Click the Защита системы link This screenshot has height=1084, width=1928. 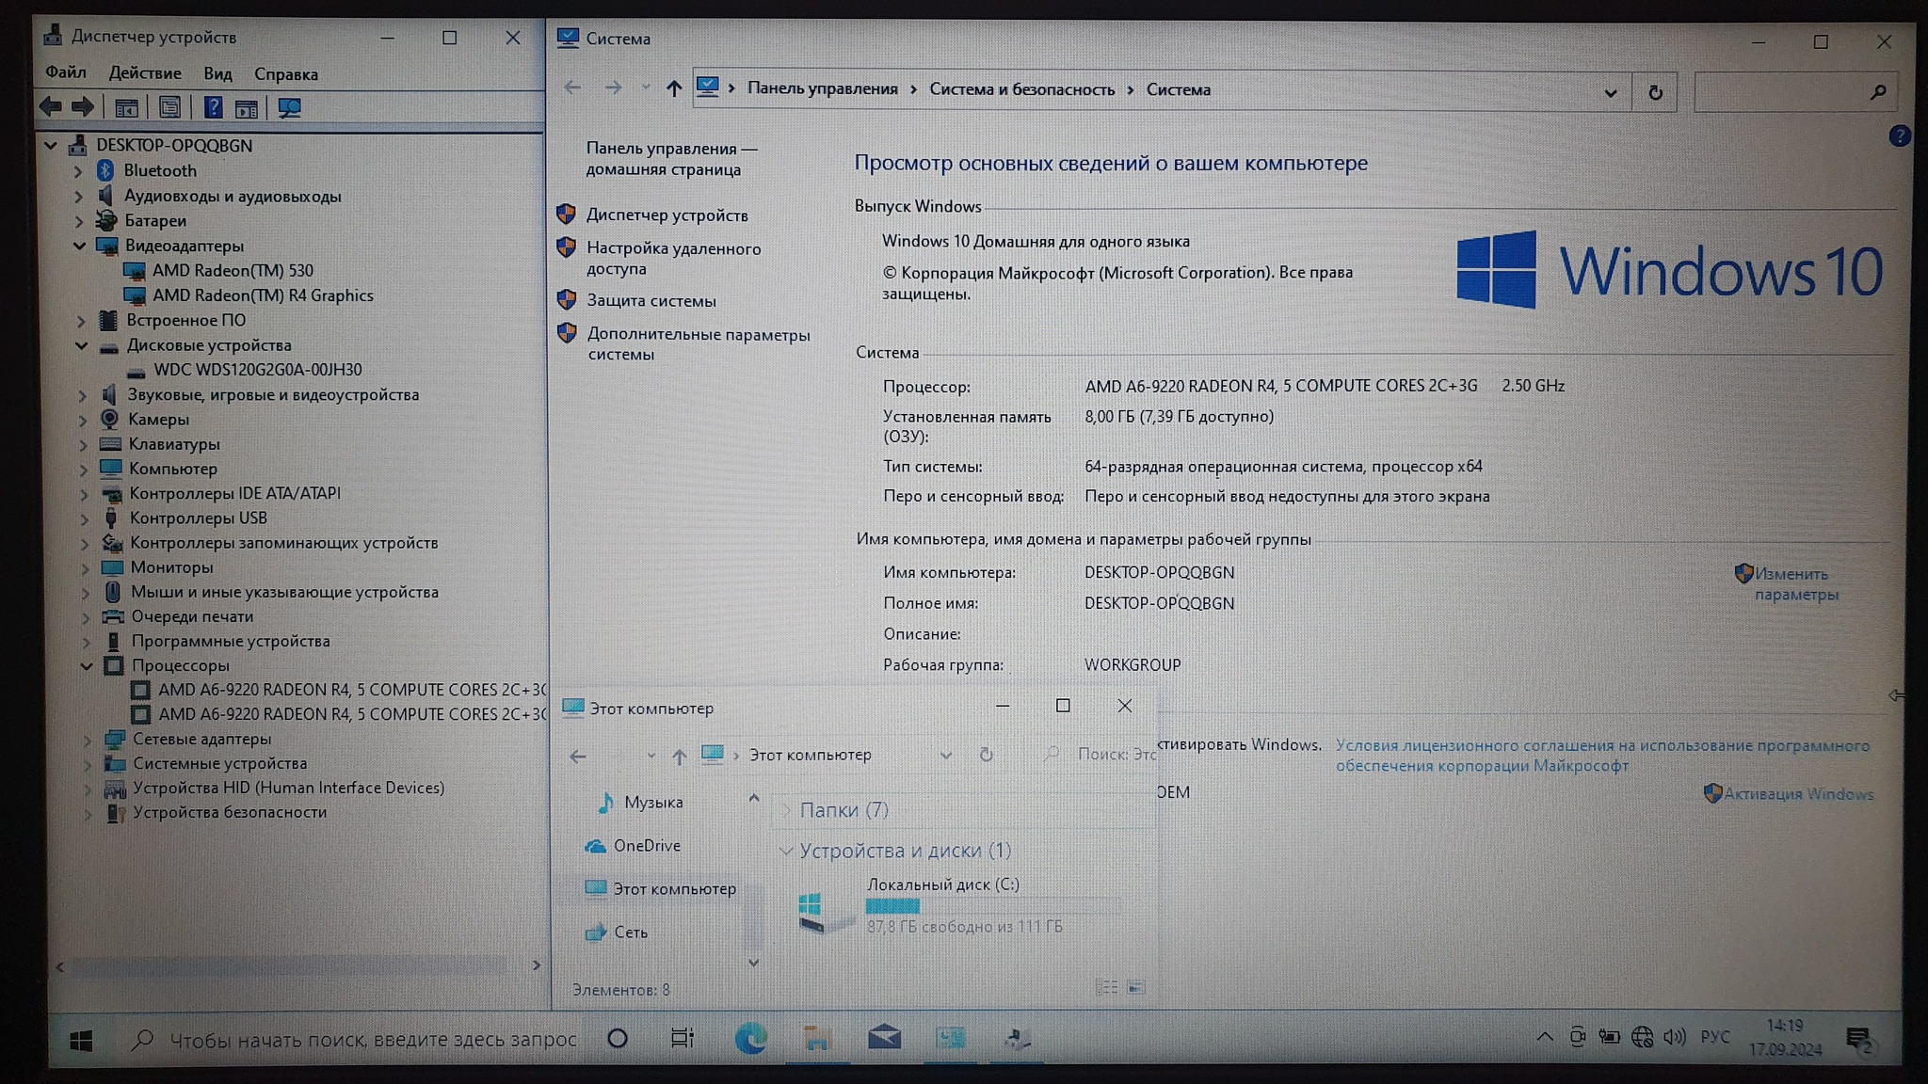coord(651,301)
